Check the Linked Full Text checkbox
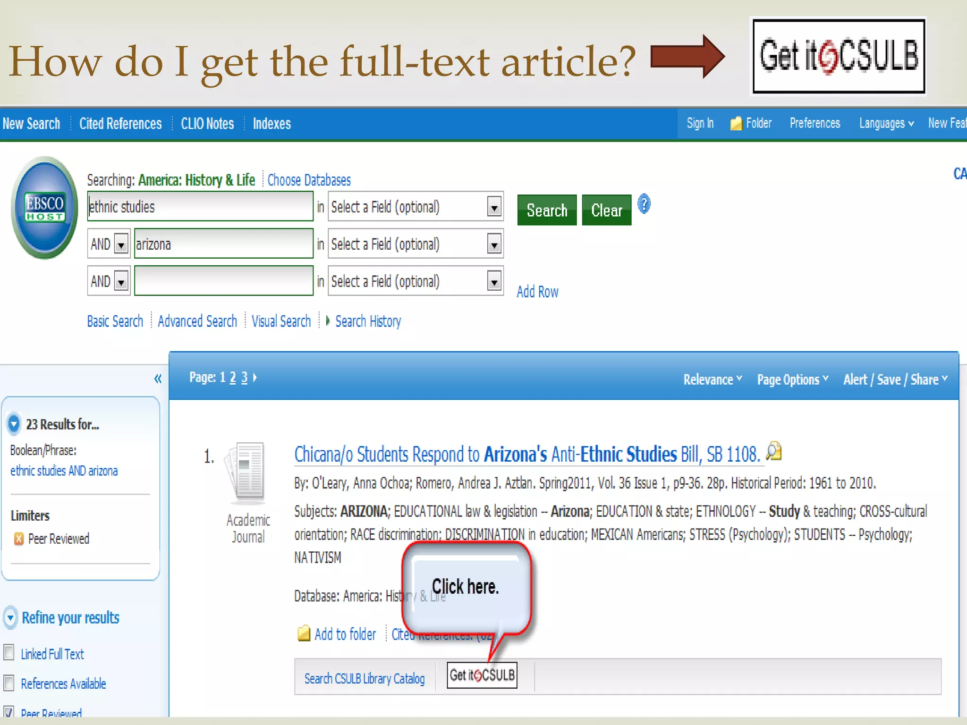This screenshot has width=967, height=725. [8, 652]
